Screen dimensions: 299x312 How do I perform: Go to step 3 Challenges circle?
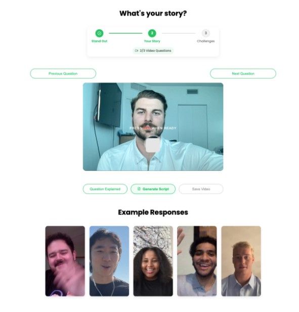205,33
